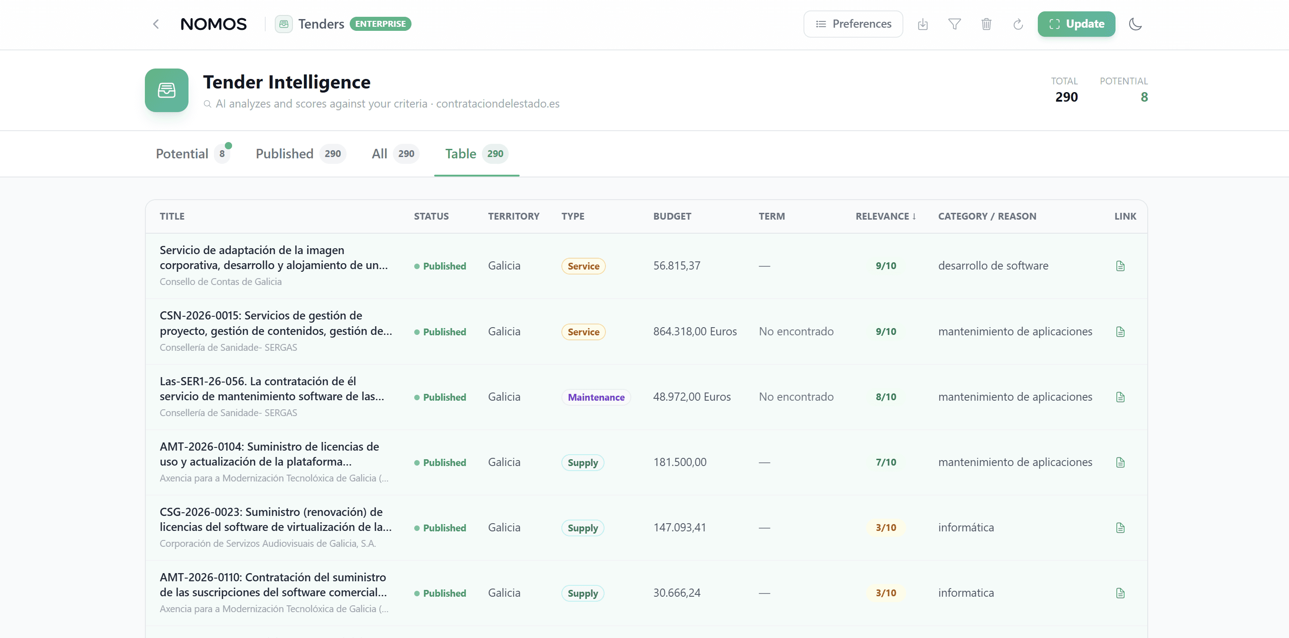Viewport: 1289px width, 638px height.
Task: Click the POTENTIAL 8 counter
Action: 1124,90
